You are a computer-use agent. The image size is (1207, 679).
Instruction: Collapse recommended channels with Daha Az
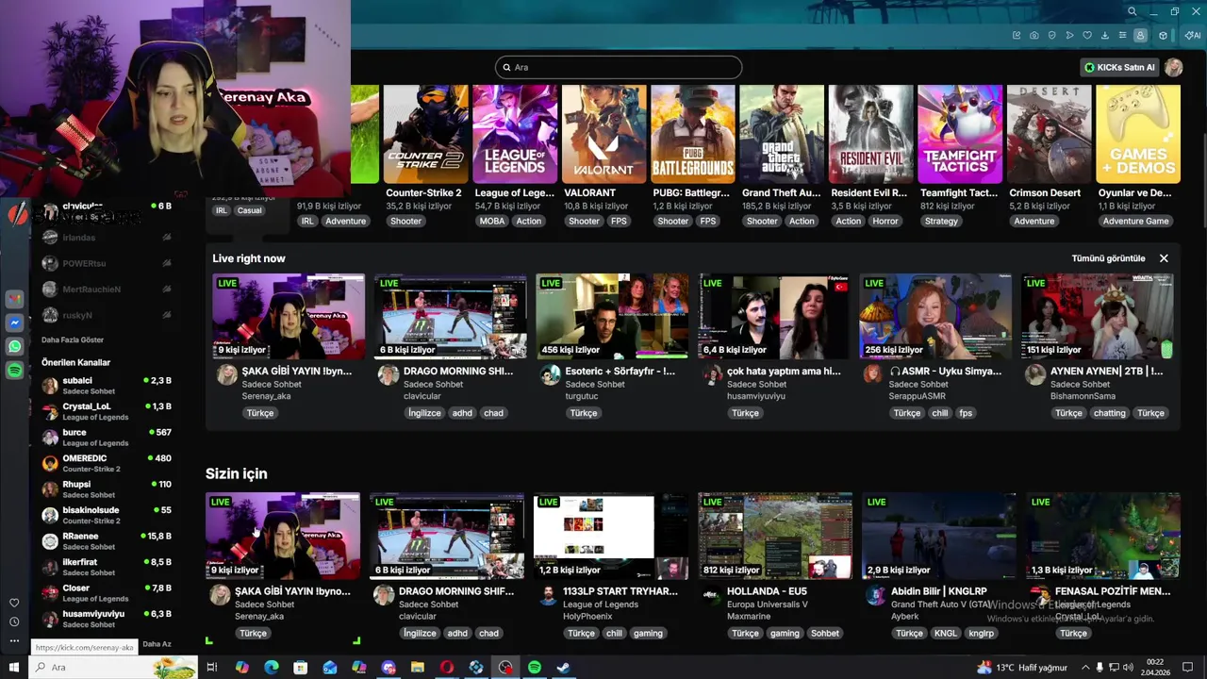click(x=157, y=644)
